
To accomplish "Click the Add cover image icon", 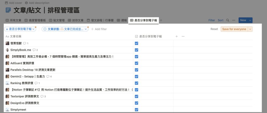I will 7,3.
